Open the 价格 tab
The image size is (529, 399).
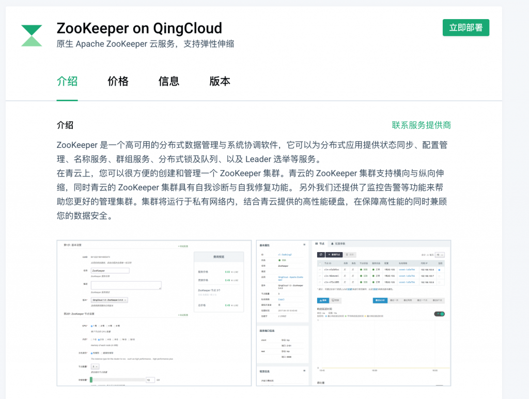click(x=118, y=81)
